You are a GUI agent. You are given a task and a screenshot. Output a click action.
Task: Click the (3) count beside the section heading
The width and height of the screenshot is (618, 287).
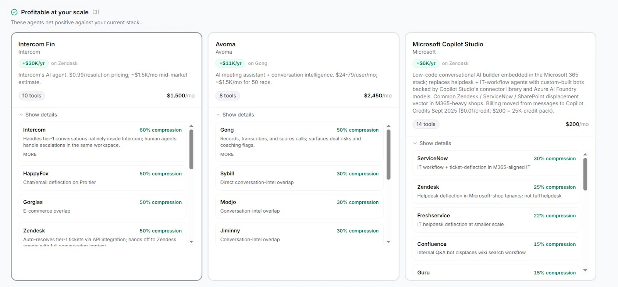pos(96,12)
